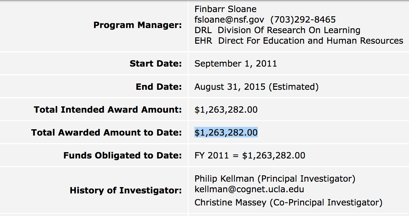Click DRL Division Of Research On Learning
409x216 pixels.
pos(277,30)
